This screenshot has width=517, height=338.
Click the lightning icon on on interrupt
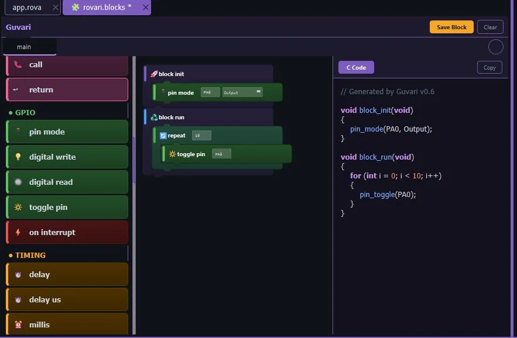point(18,232)
